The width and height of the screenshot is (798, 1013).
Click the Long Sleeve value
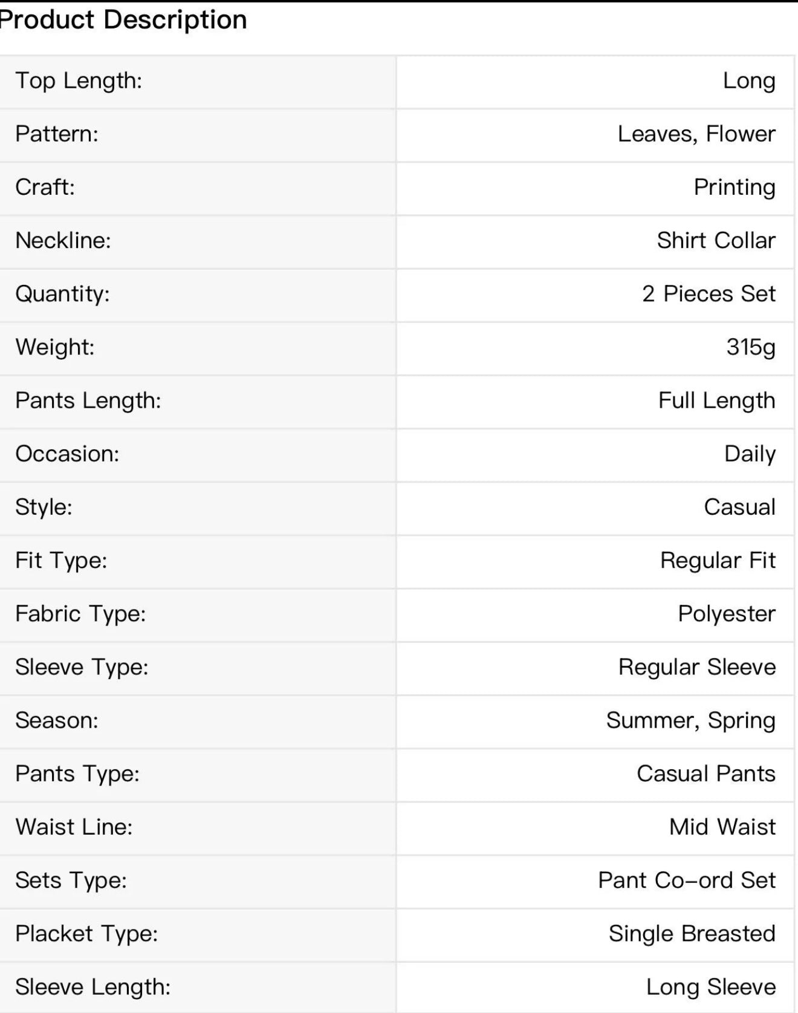[711, 986]
